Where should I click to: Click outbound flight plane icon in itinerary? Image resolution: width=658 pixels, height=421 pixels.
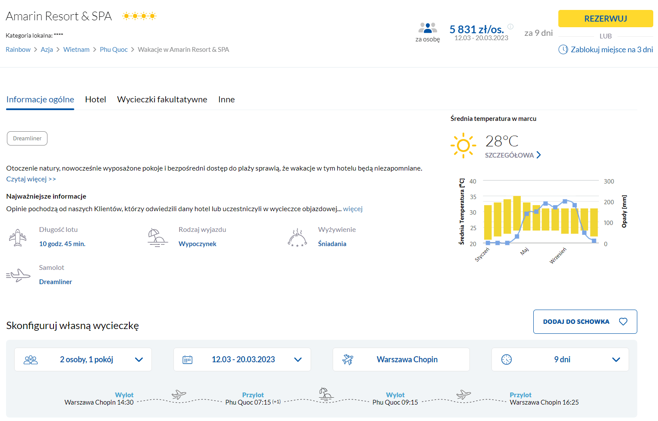[x=179, y=394]
